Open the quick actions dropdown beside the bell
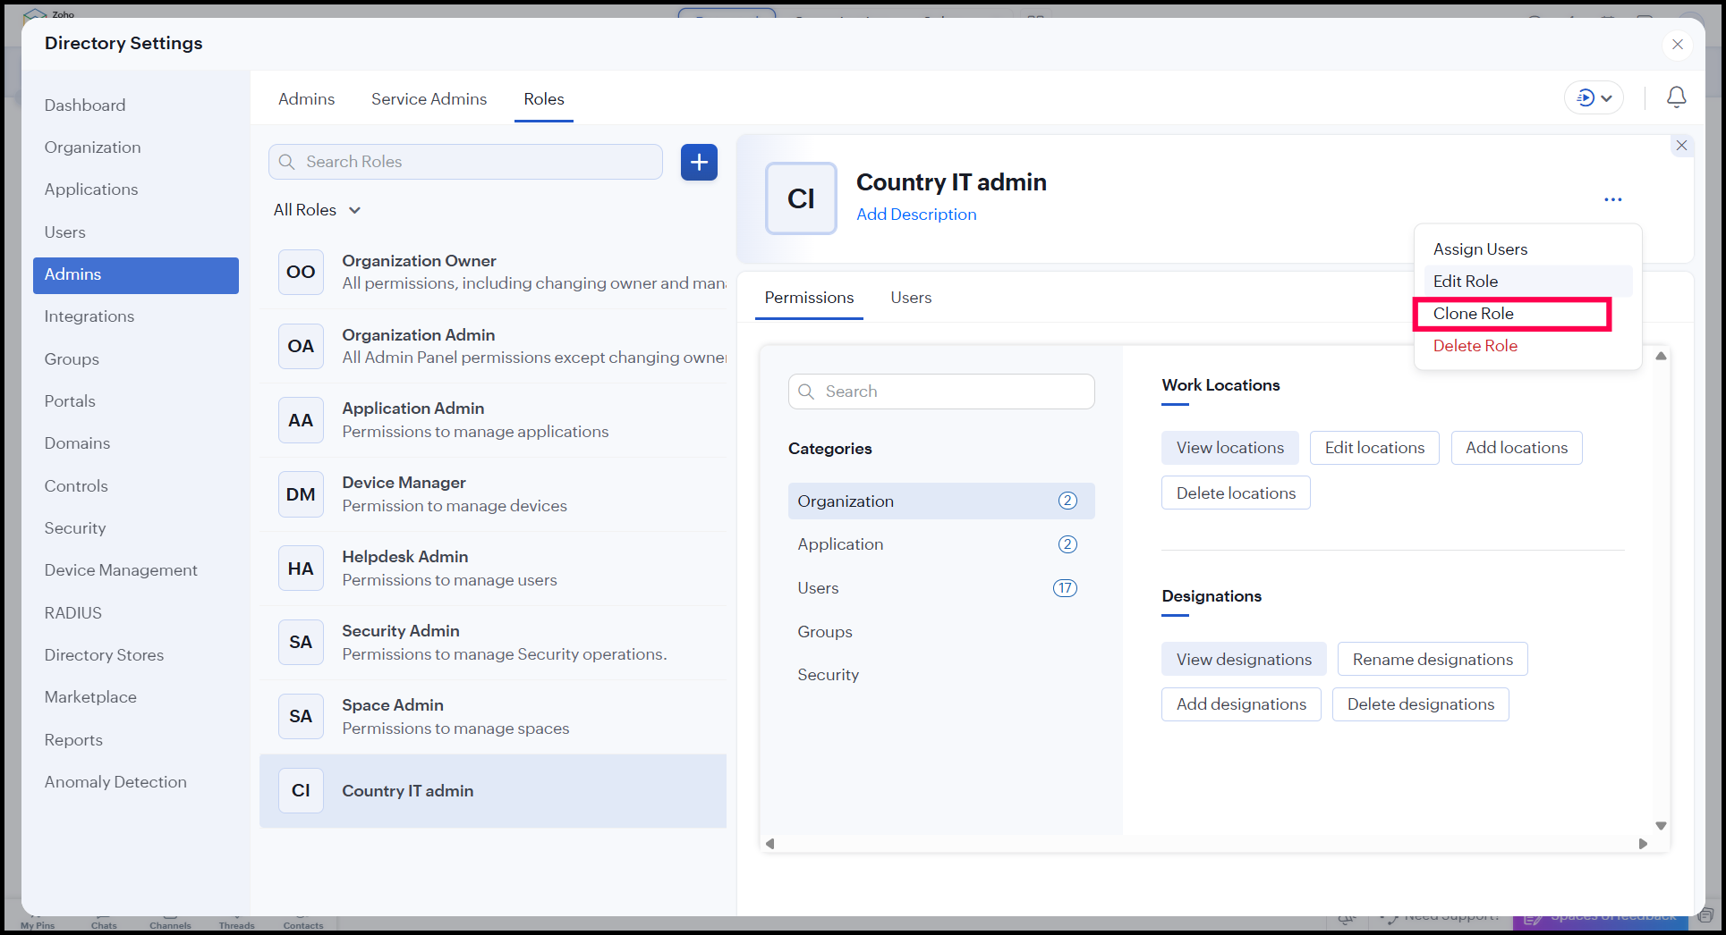 point(1594,97)
